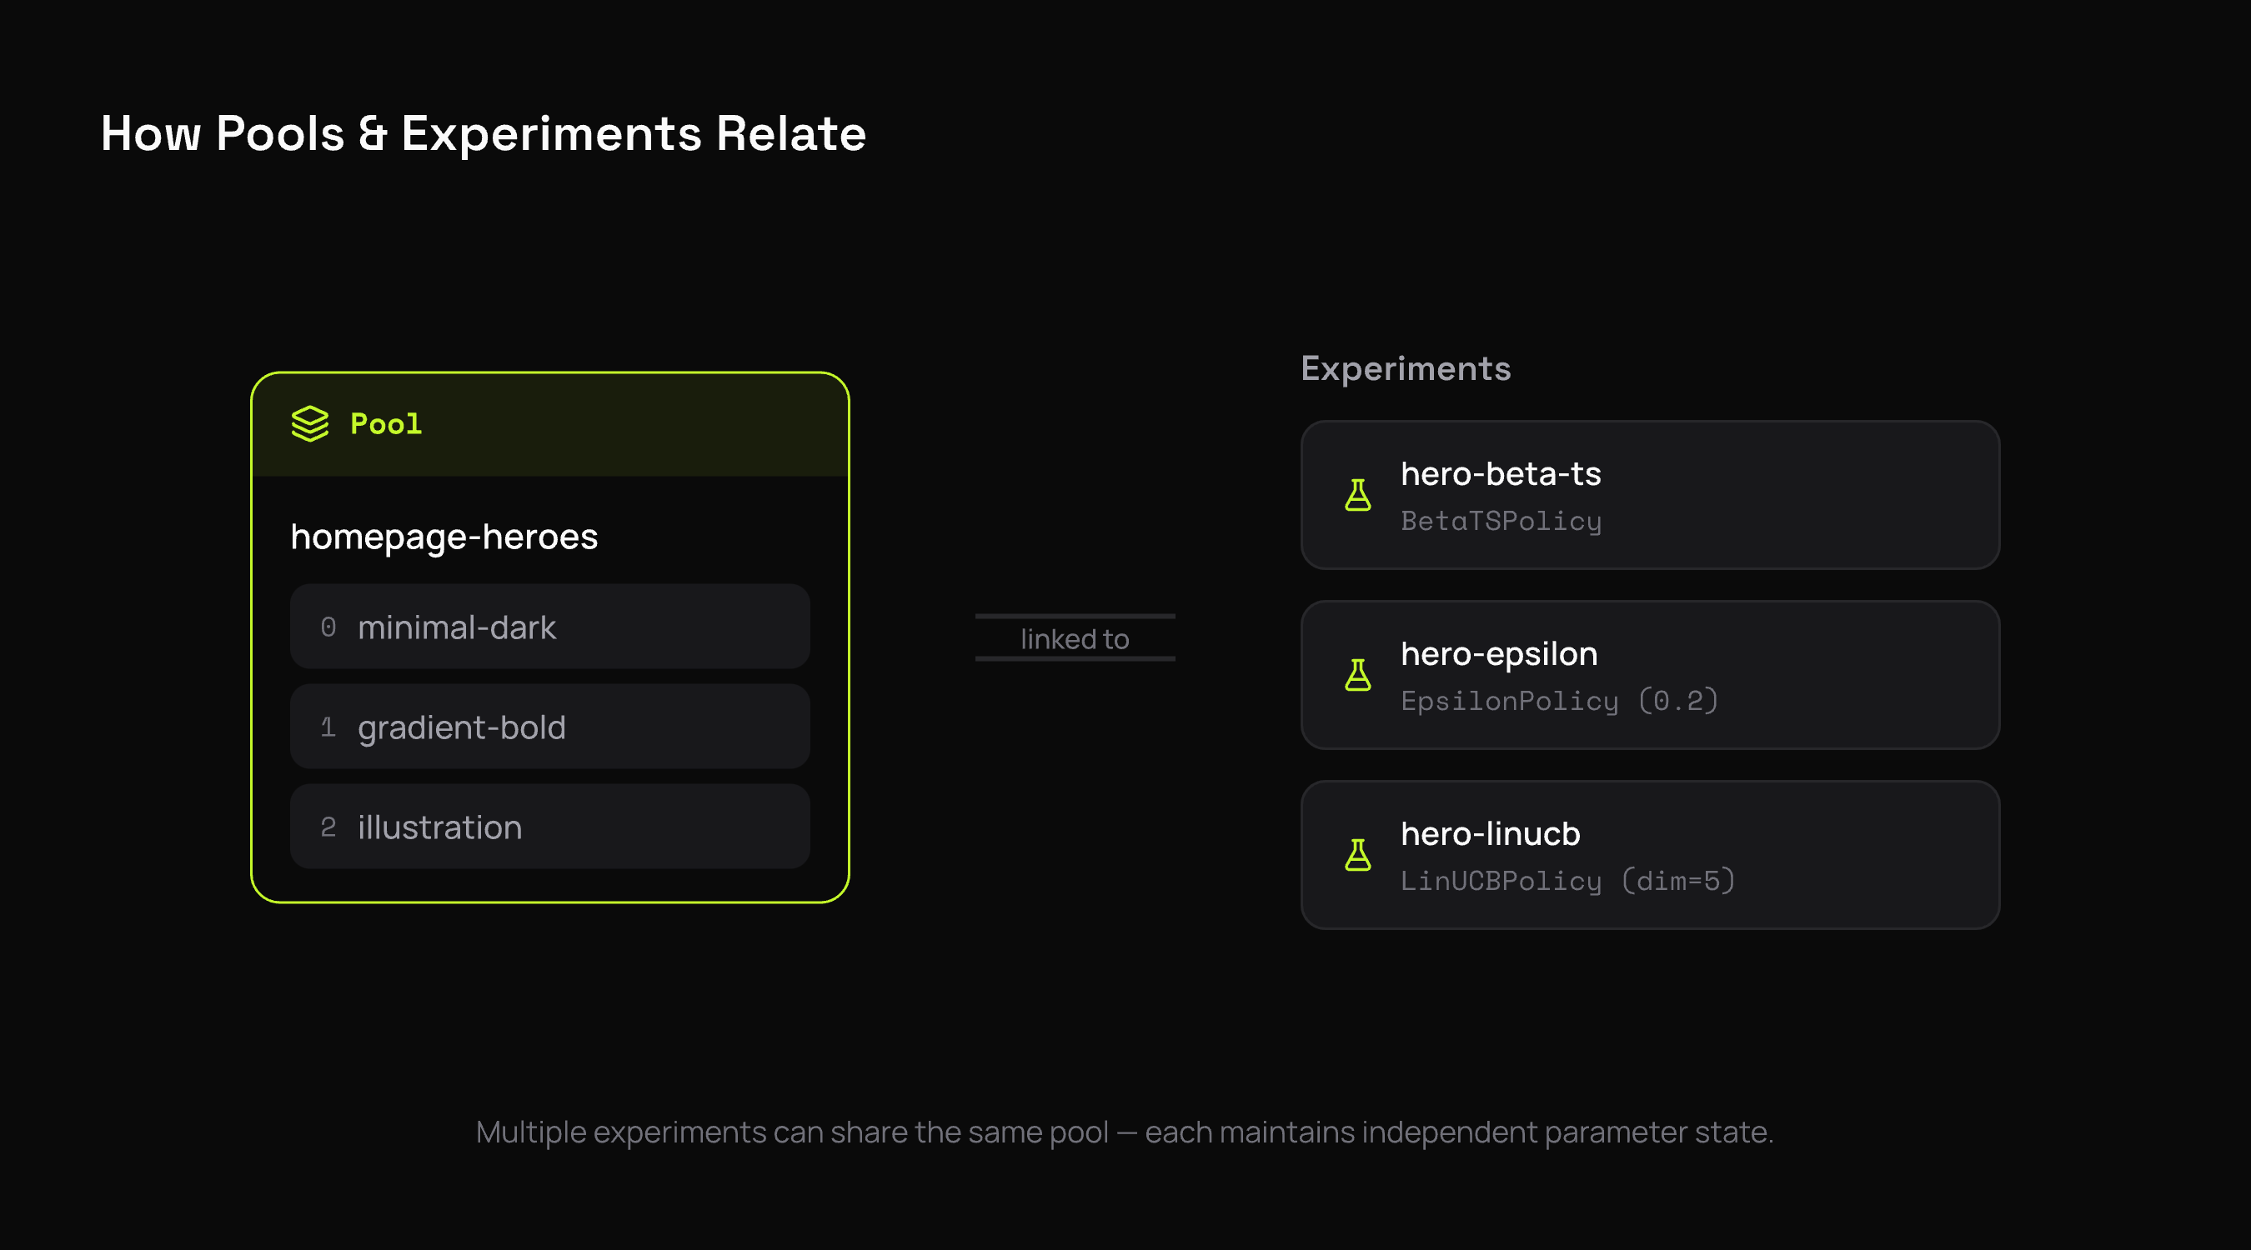Click the index number 1 in the pool

[328, 727]
